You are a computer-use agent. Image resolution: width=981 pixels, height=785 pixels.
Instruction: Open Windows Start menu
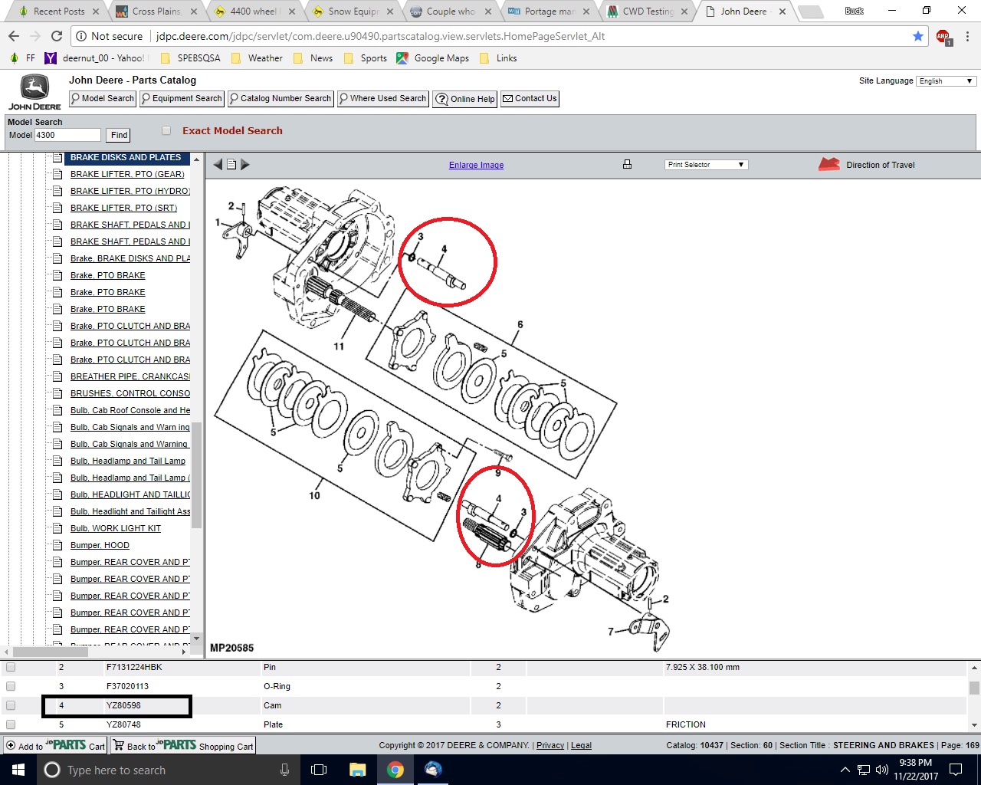18,770
